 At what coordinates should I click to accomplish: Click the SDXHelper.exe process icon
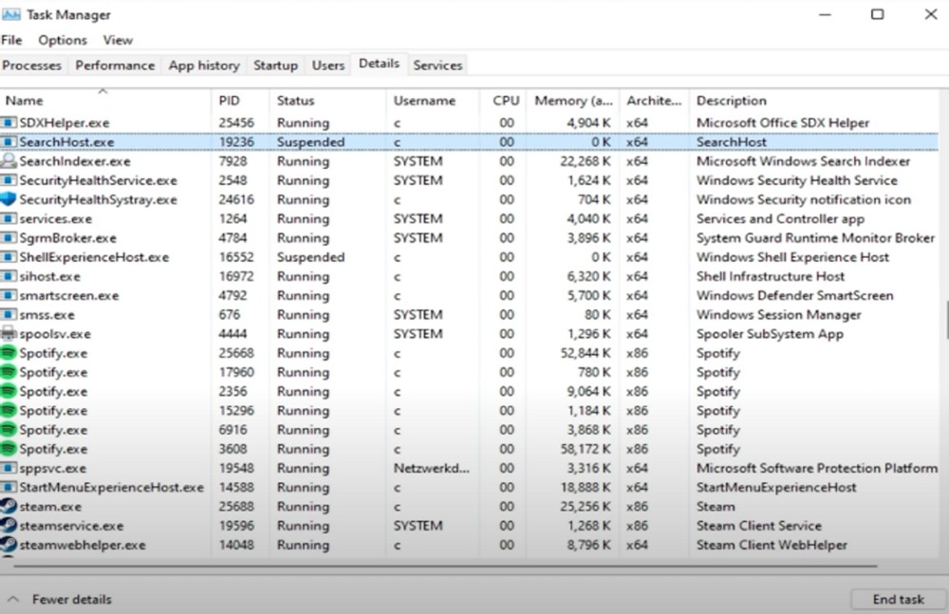coord(9,123)
